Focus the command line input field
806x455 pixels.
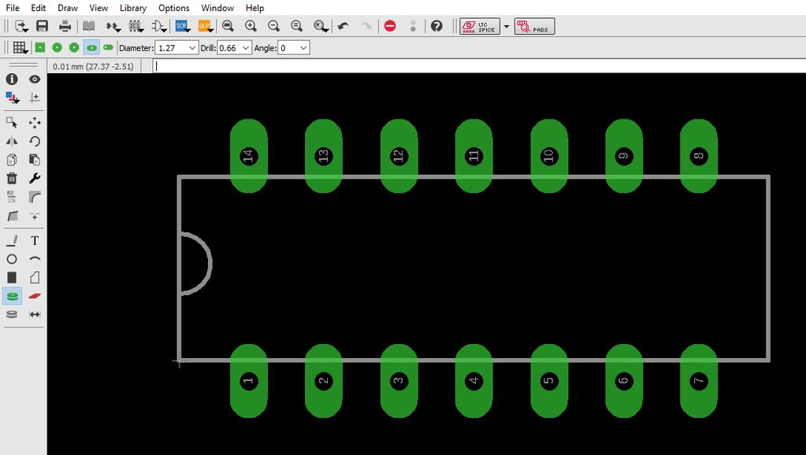tap(479, 66)
